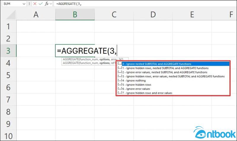Select row 5 header
This screenshot has height=141, width=237.
click(8, 75)
